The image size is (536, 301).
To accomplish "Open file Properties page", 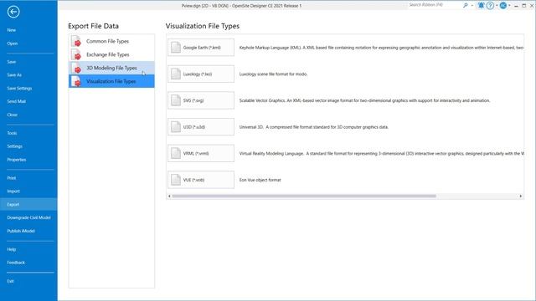I will point(17,160).
